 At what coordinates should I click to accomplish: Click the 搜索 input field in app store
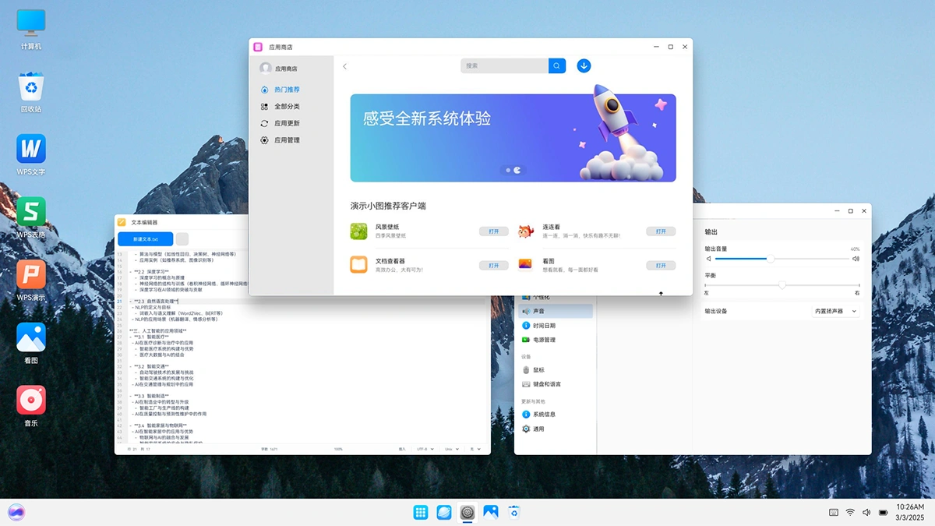pyautogui.click(x=504, y=66)
